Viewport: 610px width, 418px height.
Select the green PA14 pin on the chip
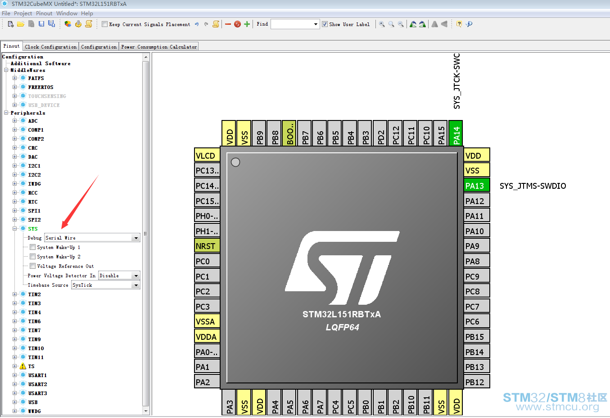[456, 133]
